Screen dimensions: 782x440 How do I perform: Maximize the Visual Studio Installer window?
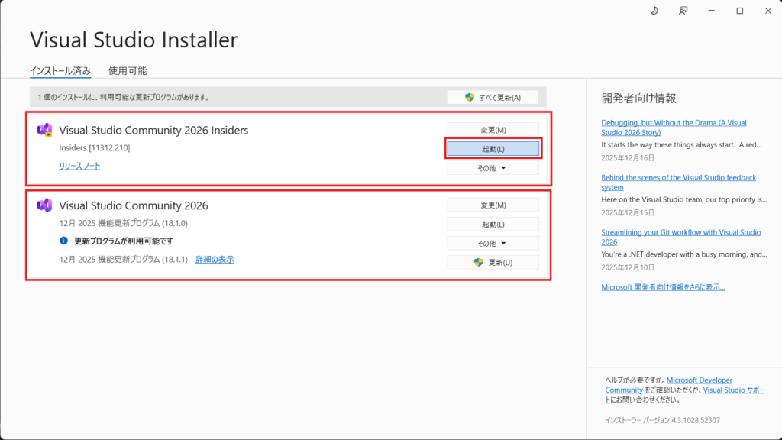tap(739, 11)
